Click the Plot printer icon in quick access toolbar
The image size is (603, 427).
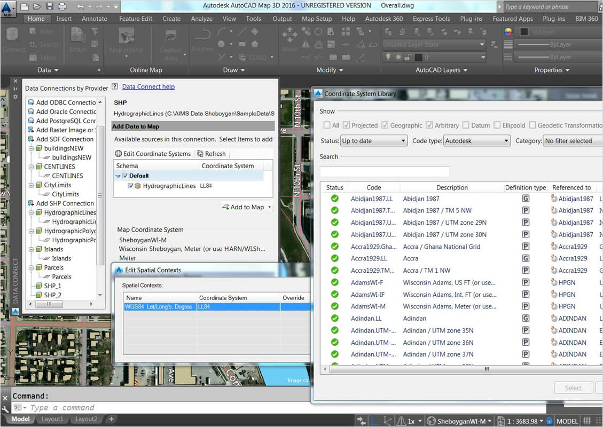pyautogui.click(x=62, y=6)
